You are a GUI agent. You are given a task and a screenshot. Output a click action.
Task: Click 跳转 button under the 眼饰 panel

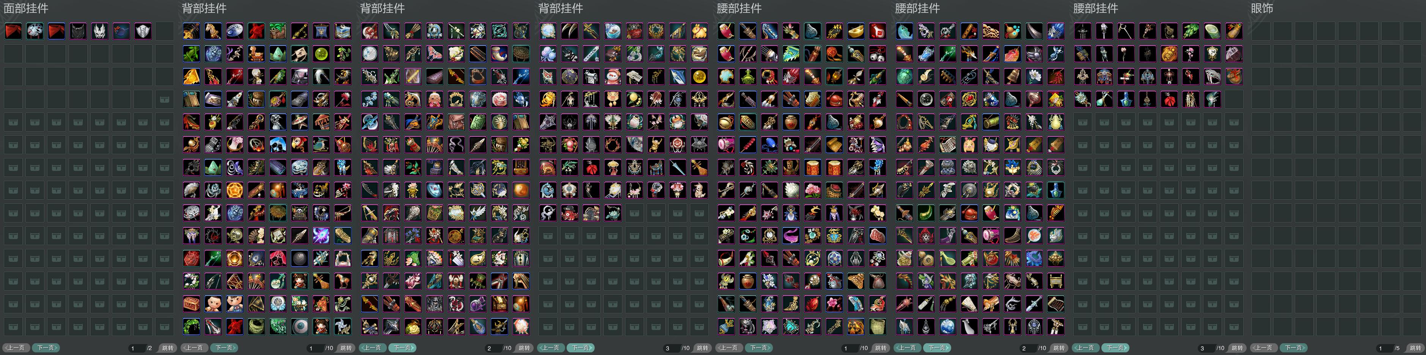tap(1415, 348)
